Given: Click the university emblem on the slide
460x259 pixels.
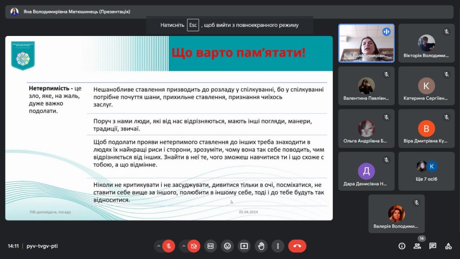Looking at the screenshot, I should click(23, 56).
